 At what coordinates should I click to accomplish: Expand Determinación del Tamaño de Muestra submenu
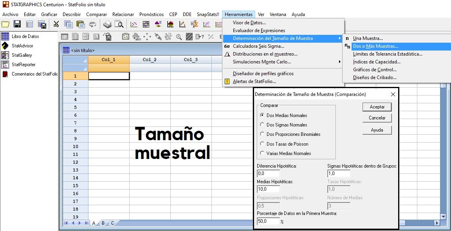coord(270,38)
